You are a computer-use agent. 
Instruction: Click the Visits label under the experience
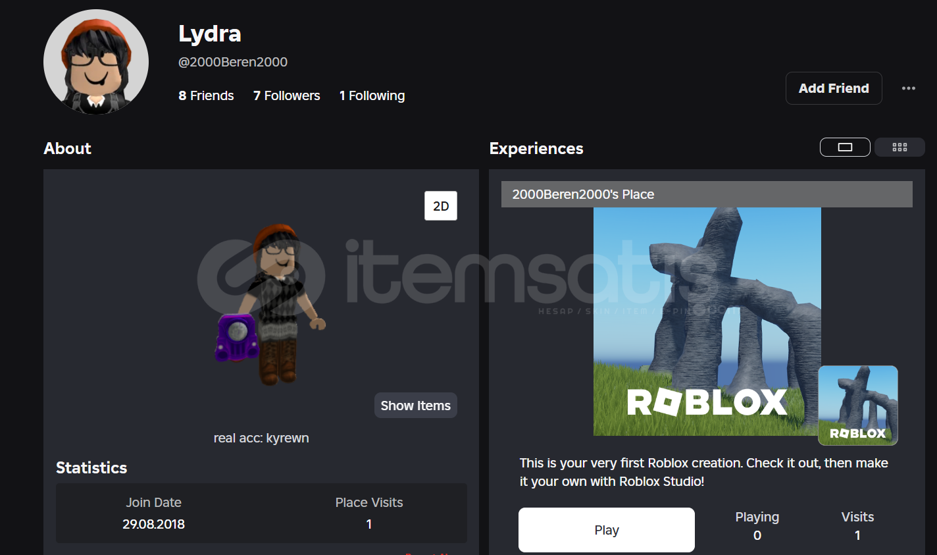[x=857, y=517]
